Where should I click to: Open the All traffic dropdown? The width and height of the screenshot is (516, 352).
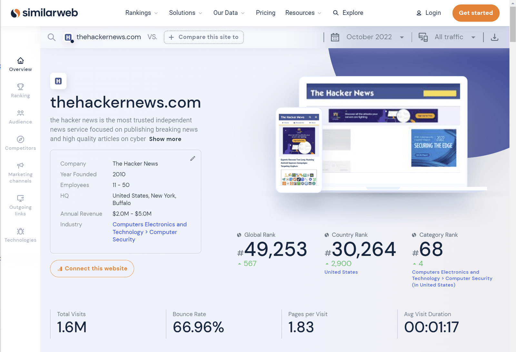click(x=455, y=37)
